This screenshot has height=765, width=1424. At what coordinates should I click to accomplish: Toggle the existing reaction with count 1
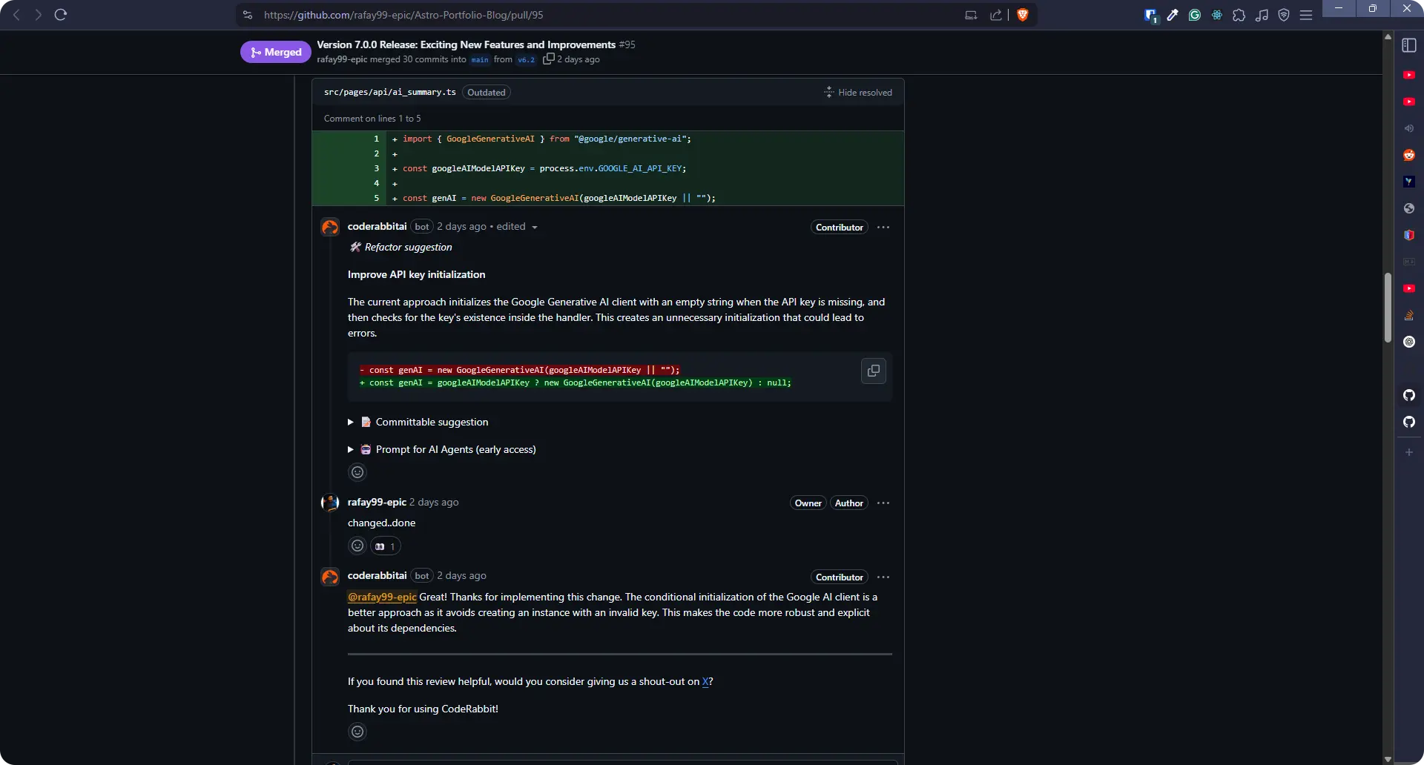point(386,546)
